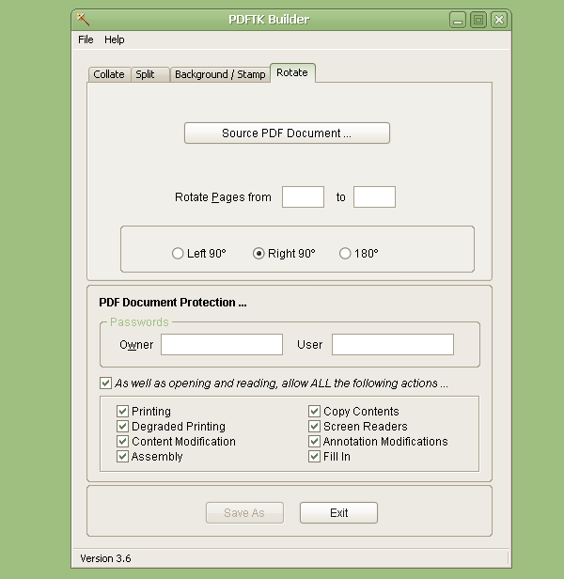Toggle the Fill In checkbox

tap(314, 457)
